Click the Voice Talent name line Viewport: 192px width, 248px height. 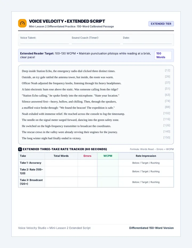point(45,44)
